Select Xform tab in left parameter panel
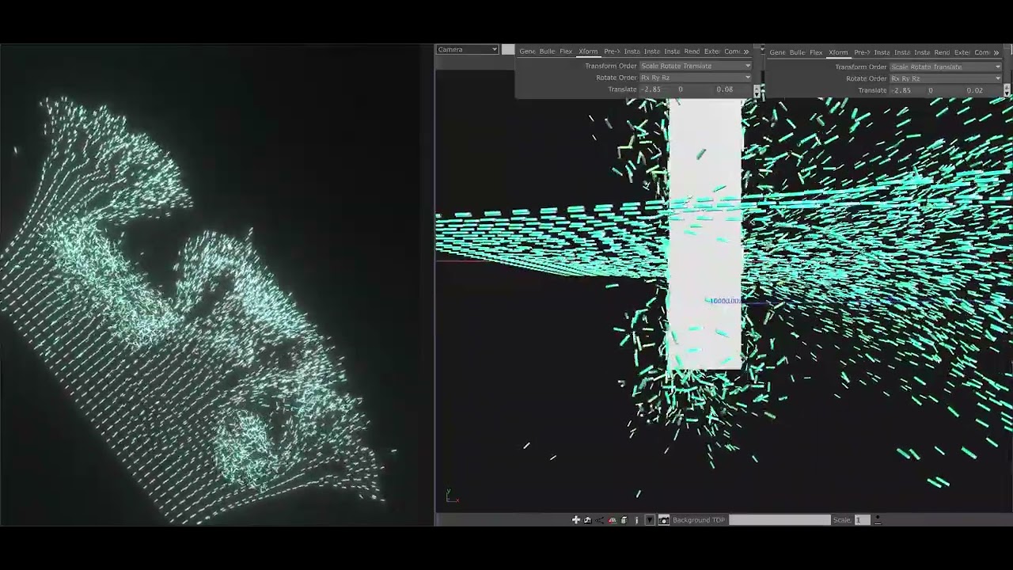The width and height of the screenshot is (1013, 570). coord(588,51)
